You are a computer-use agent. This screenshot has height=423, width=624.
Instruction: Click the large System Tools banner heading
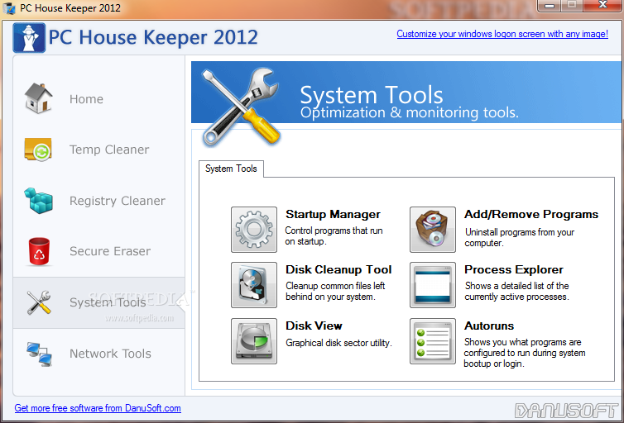tap(372, 94)
